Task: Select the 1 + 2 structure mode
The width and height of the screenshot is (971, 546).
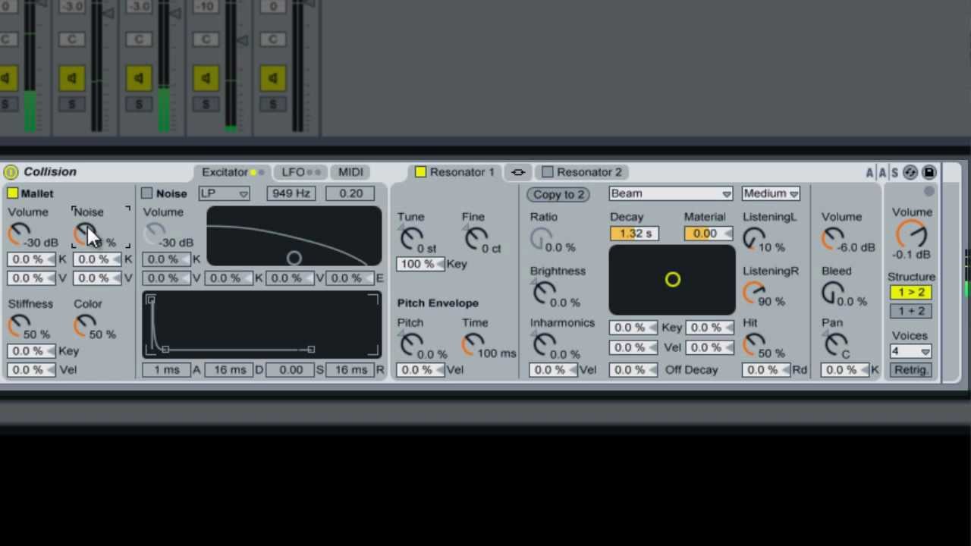Action: [x=911, y=311]
